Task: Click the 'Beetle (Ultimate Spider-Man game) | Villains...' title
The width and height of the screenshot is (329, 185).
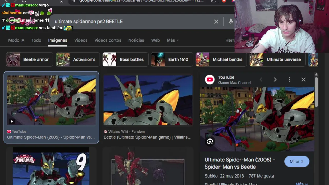Action: [x=148, y=137]
